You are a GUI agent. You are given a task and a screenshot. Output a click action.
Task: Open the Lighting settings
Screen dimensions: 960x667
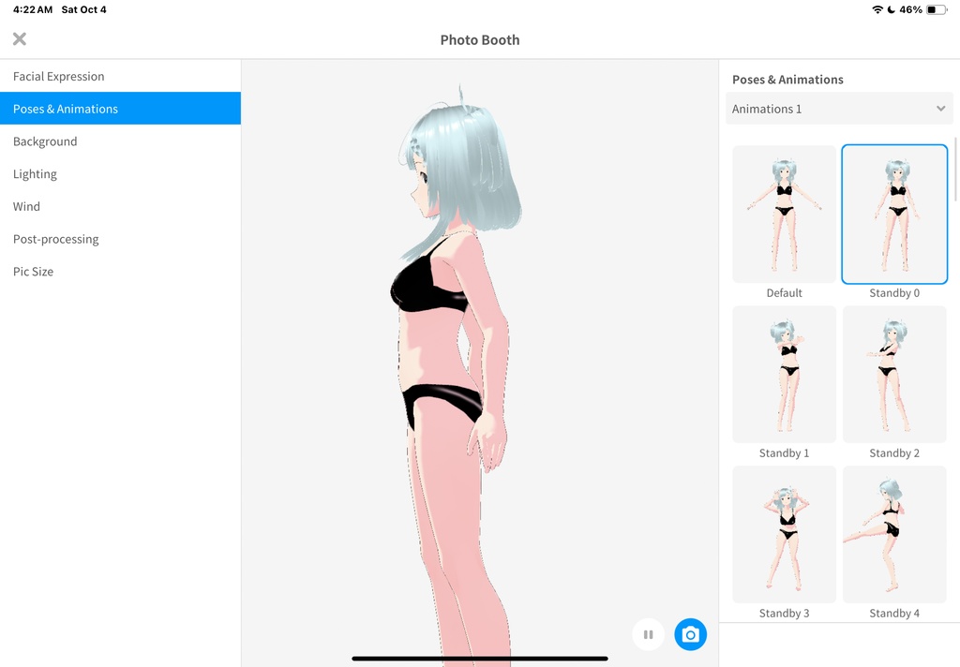click(35, 173)
